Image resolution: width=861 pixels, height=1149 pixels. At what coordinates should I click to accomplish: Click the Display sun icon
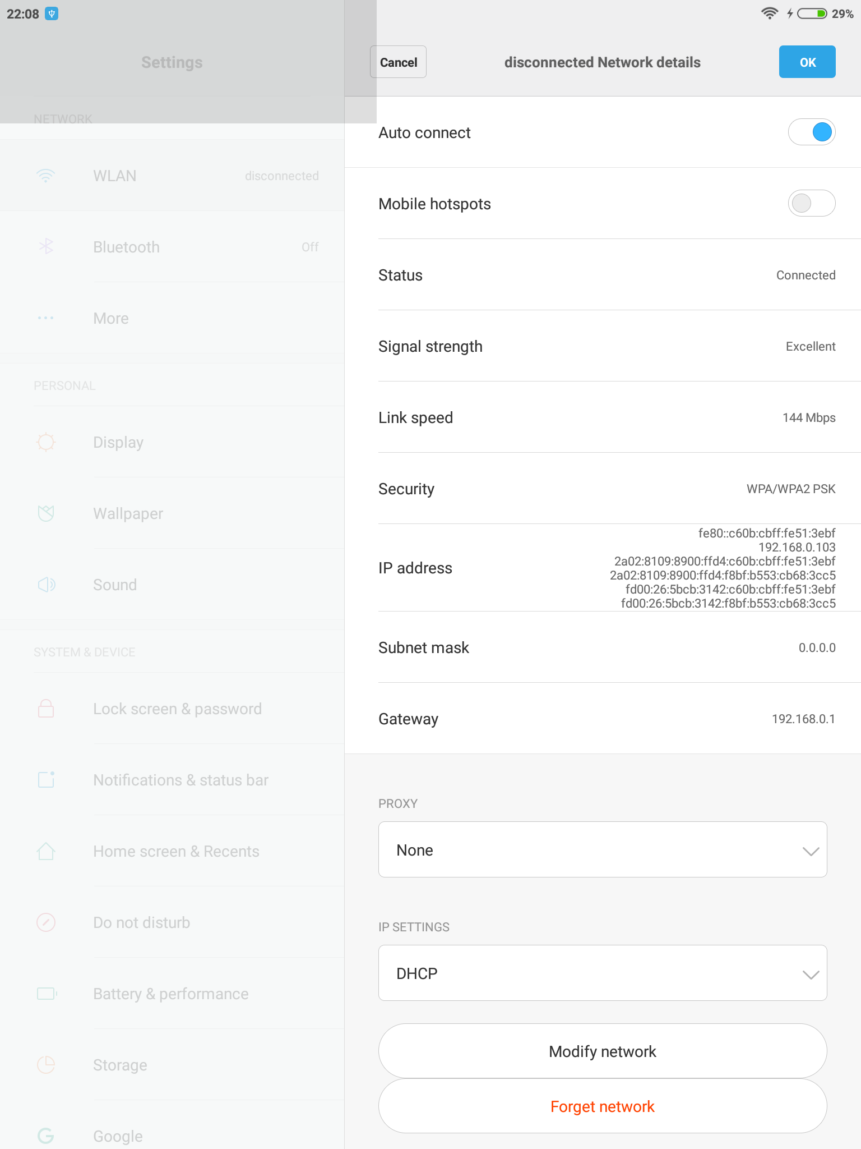(45, 442)
